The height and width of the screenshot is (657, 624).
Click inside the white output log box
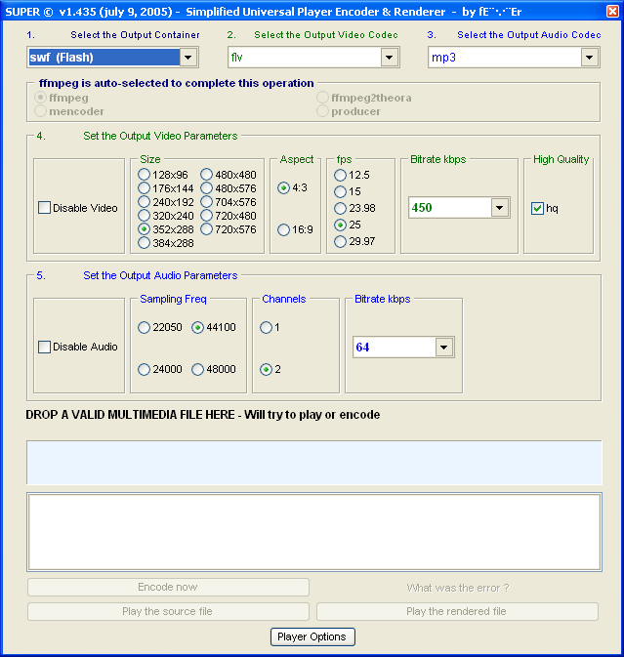click(x=314, y=532)
